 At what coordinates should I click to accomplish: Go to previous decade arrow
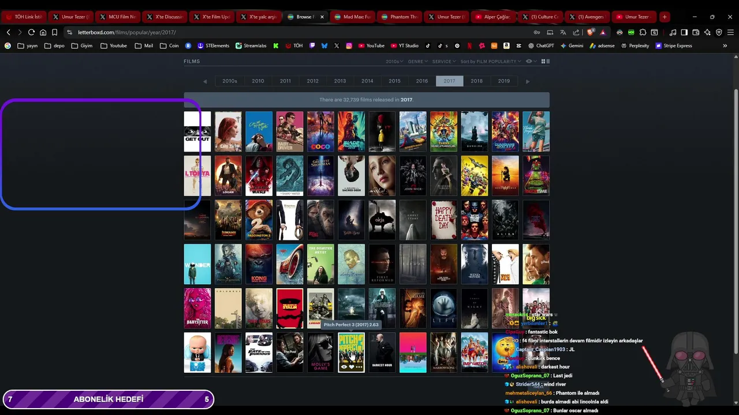pyautogui.click(x=205, y=81)
